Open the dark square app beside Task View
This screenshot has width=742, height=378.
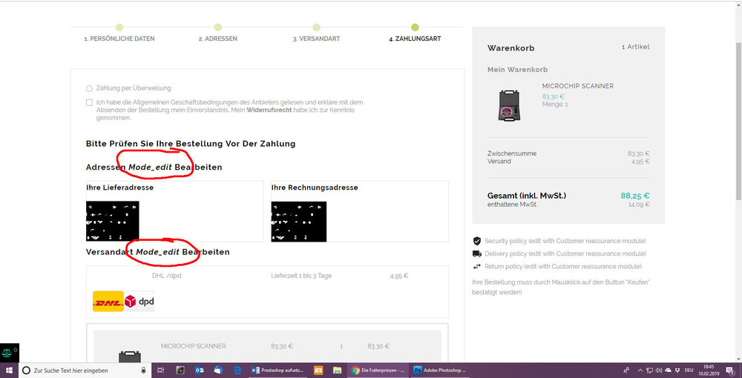click(x=180, y=371)
